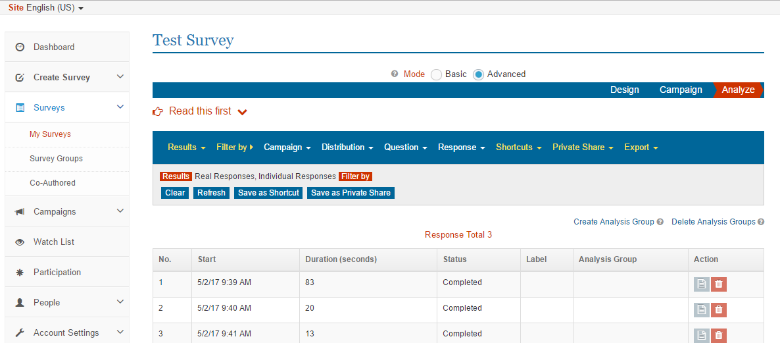The image size is (780, 343).
Task: Click the Watch List eye icon
Action: pos(20,242)
